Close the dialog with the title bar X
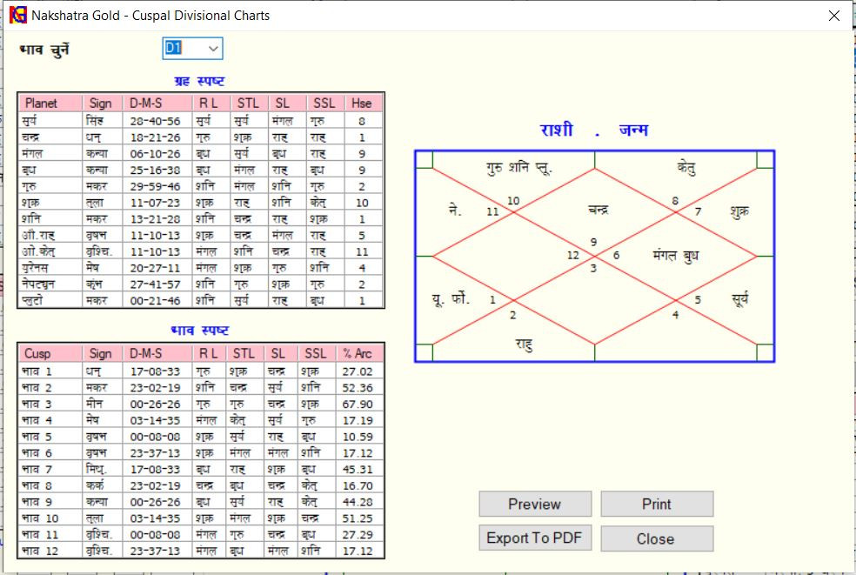 pyautogui.click(x=833, y=16)
